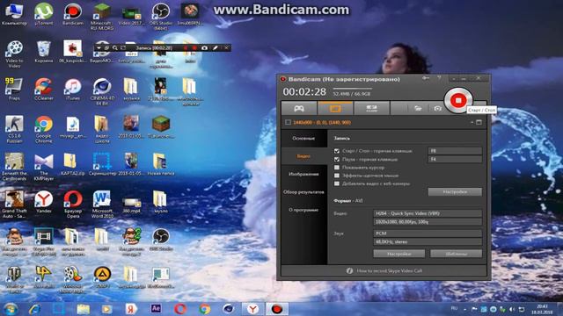Open Основные (General) sidebar tab
563x316 pixels.
tap(303, 138)
